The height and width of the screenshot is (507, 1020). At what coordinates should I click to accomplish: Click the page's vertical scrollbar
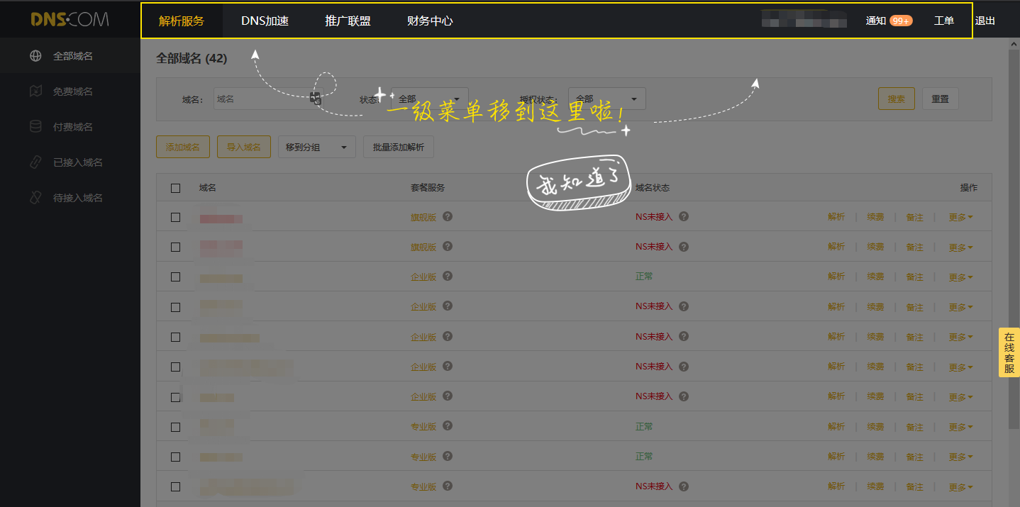click(x=1014, y=234)
